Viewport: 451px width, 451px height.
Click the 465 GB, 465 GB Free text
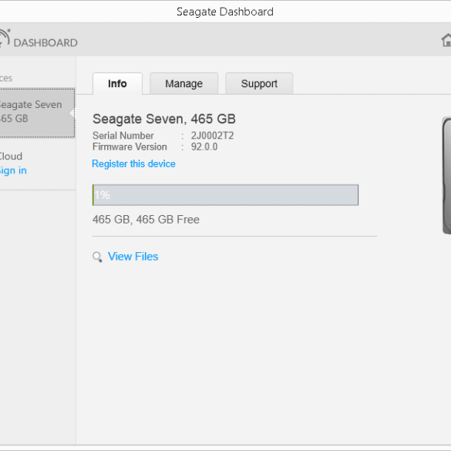[146, 220]
